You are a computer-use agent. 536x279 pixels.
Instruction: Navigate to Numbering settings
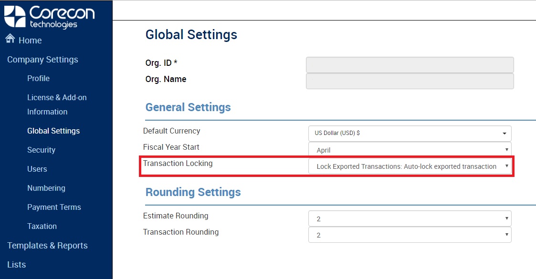46,188
